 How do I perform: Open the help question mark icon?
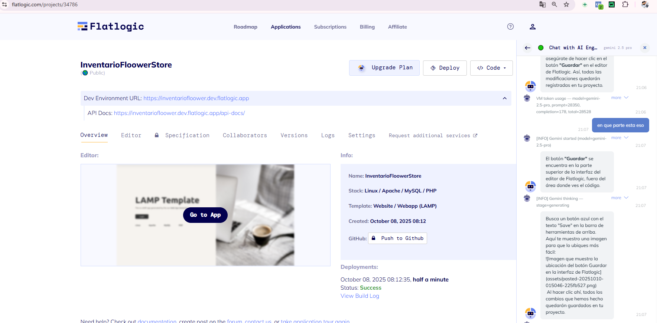pyautogui.click(x=510, y=26)
